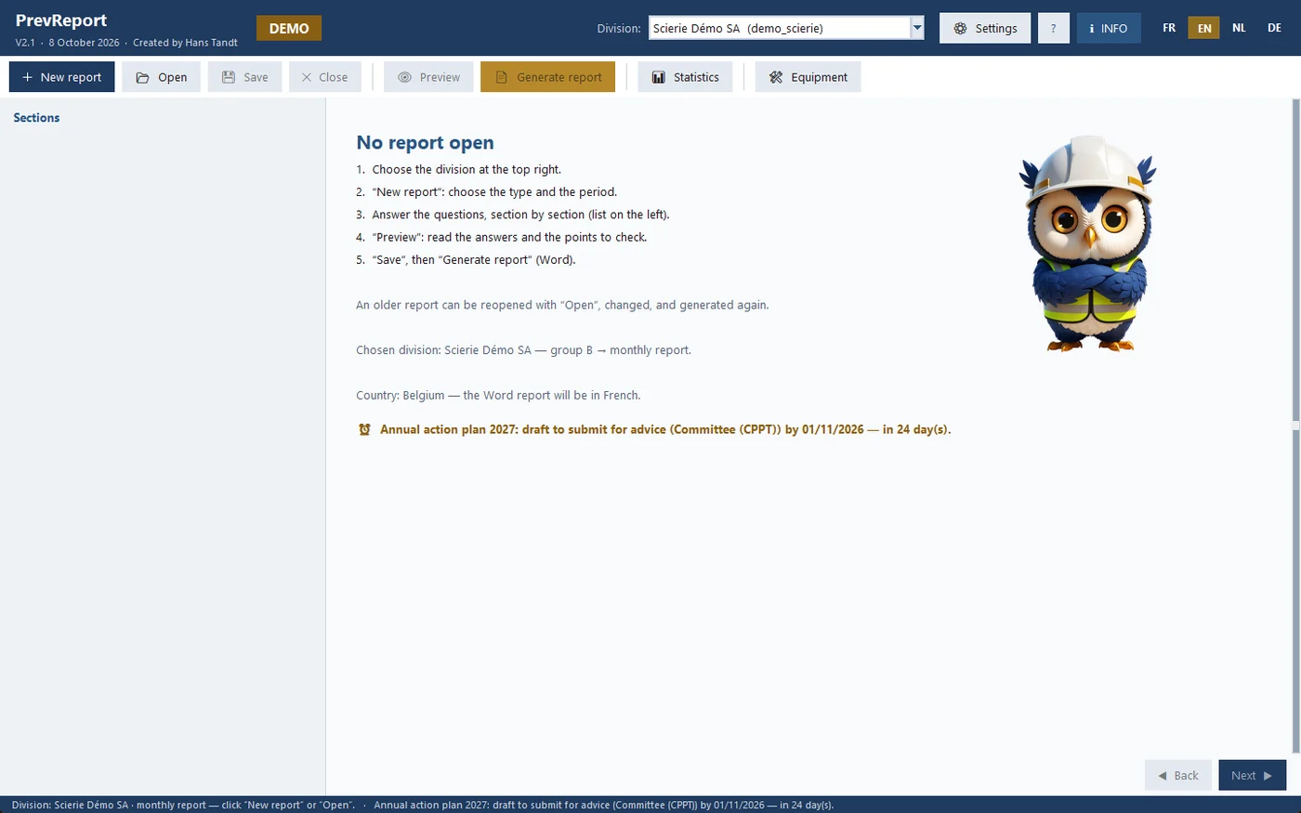This screenshot has height=813, width=1301.
Task: Click the "Created by Hans Tandt" text
Action: coord(185,43)
